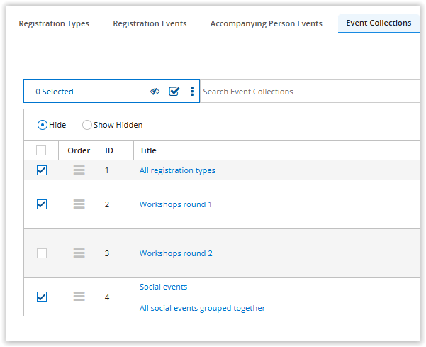The image size is (426, 347).
Task: Switch to the Registration Types tab
Action: (x=54, y=23)
